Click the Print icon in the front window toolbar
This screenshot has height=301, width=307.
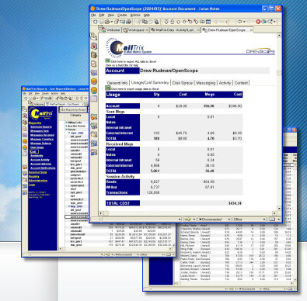click(x=128, y=22)
